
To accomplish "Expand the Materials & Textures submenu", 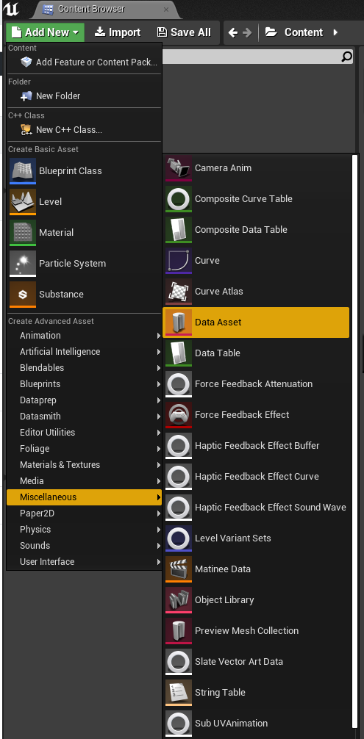I will pos(84,465).
